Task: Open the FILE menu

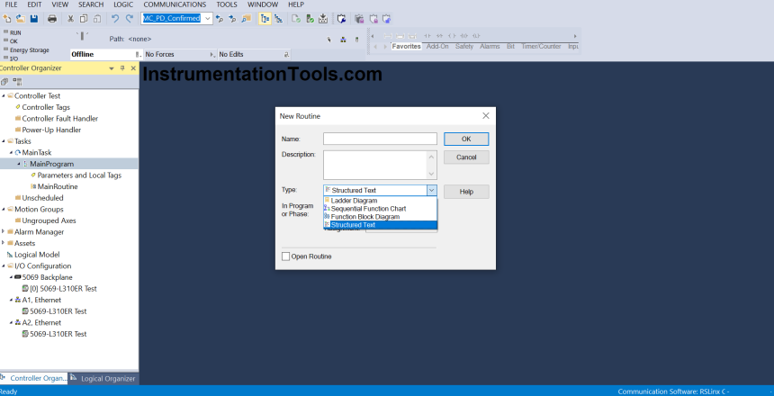Action: click(x=12, y=4)
